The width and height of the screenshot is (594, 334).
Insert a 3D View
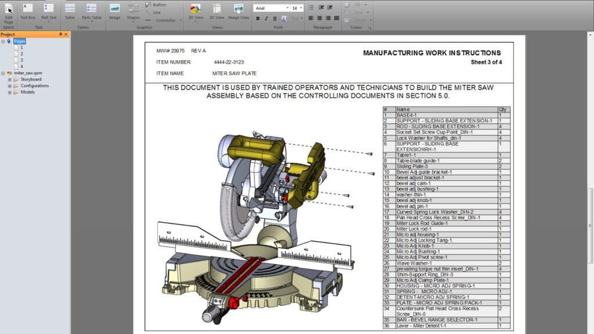195,11
